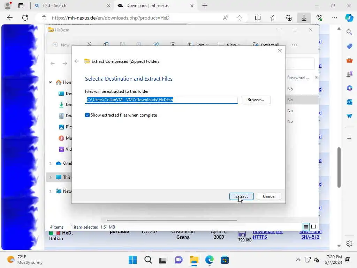Click the Extract button in the dialog
The width and height of the screenshot is (357, 268).
241,196
